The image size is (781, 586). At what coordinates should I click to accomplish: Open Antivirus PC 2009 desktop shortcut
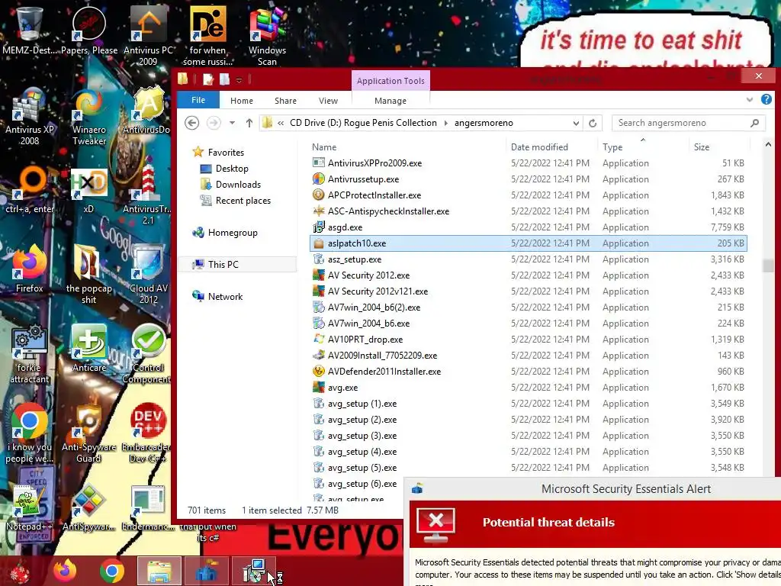(x=148, y=35)
